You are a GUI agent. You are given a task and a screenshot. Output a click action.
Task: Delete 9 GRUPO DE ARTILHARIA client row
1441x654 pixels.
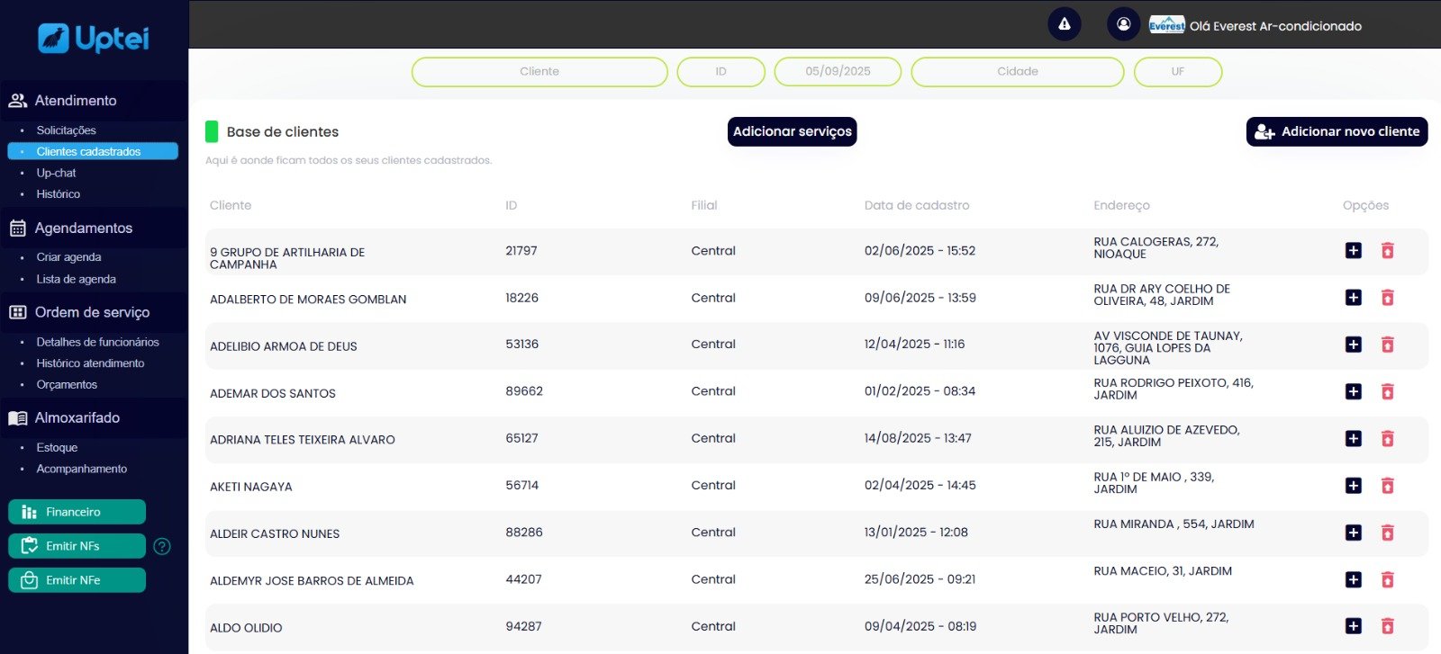(1387, 251)
